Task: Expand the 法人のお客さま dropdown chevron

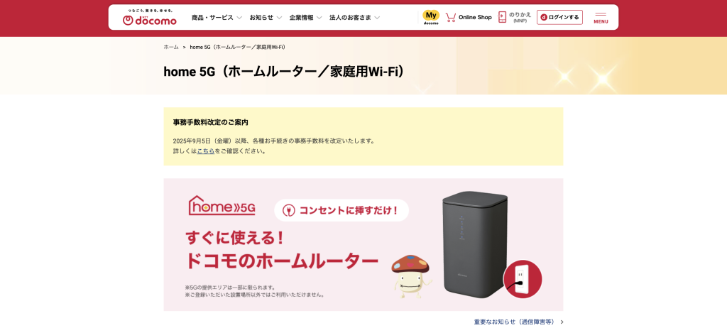Action: tap(377, 18)
